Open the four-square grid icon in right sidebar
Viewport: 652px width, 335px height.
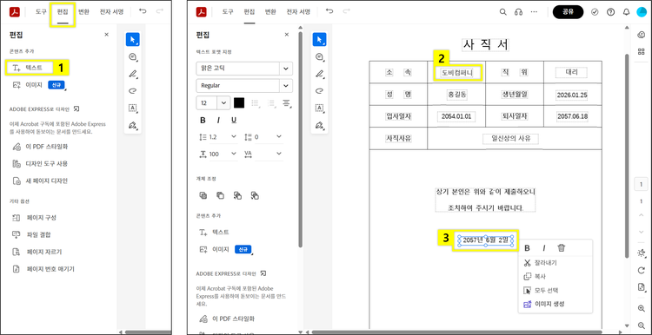[x=642, y=51]
